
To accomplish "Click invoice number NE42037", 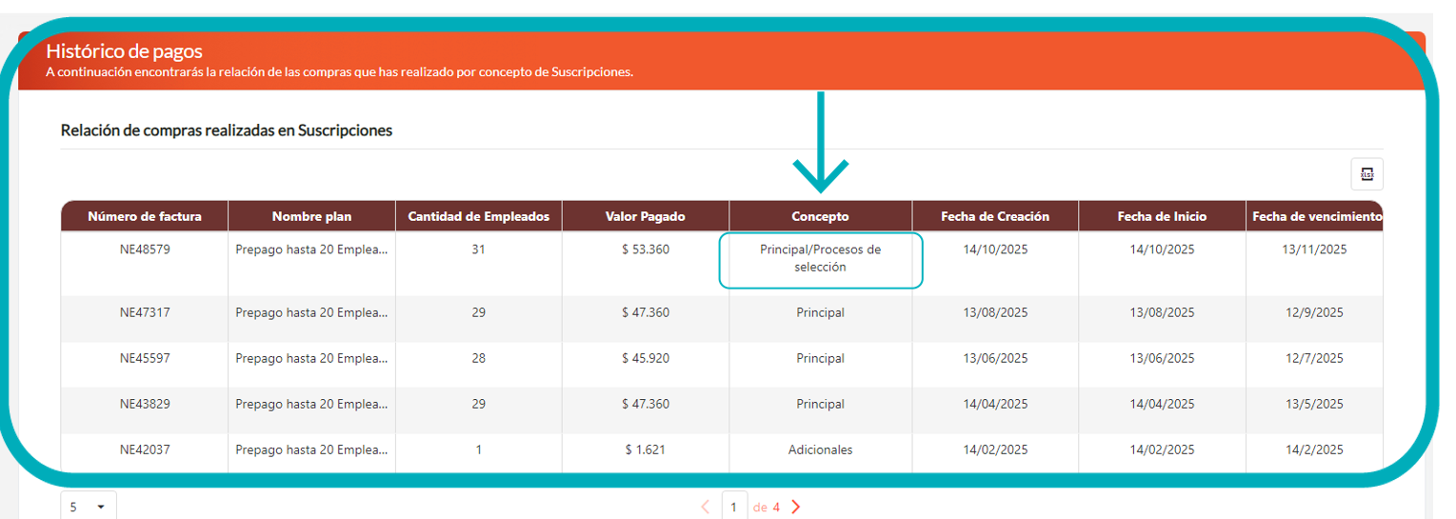I will click(x=145, y=449).
